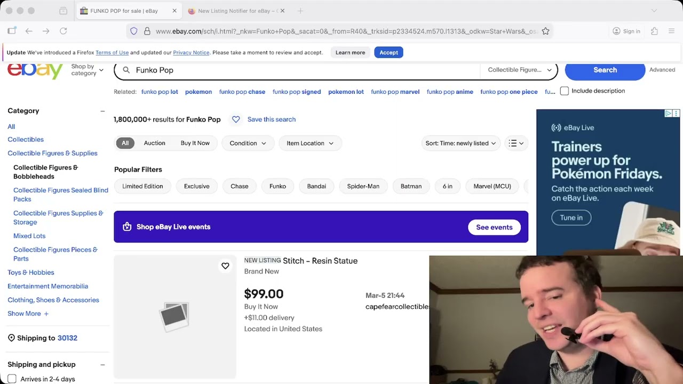
Task: Select the Auction tab
Action: coord(154,143)
